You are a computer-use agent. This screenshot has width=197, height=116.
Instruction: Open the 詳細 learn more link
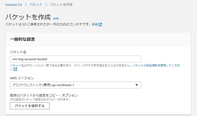pos(95,24)
